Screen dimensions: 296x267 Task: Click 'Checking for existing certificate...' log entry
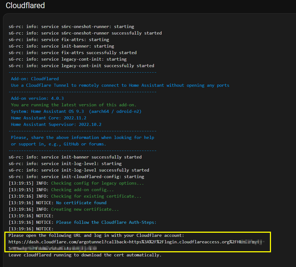[75, 196]
